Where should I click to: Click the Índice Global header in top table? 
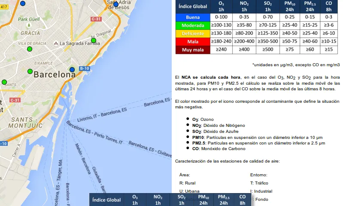[x=193, y=6]
